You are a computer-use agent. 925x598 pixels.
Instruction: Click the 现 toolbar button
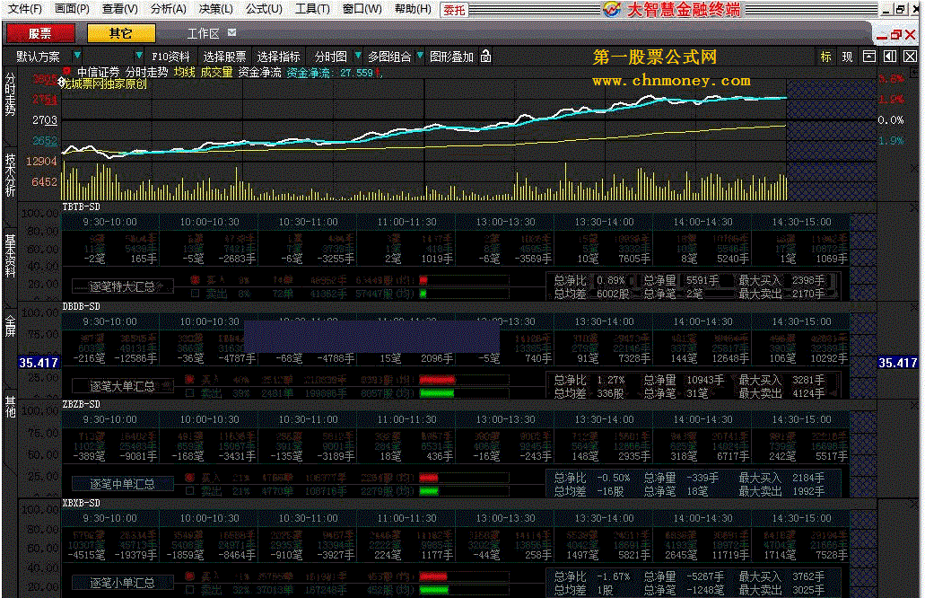point(847,57)
